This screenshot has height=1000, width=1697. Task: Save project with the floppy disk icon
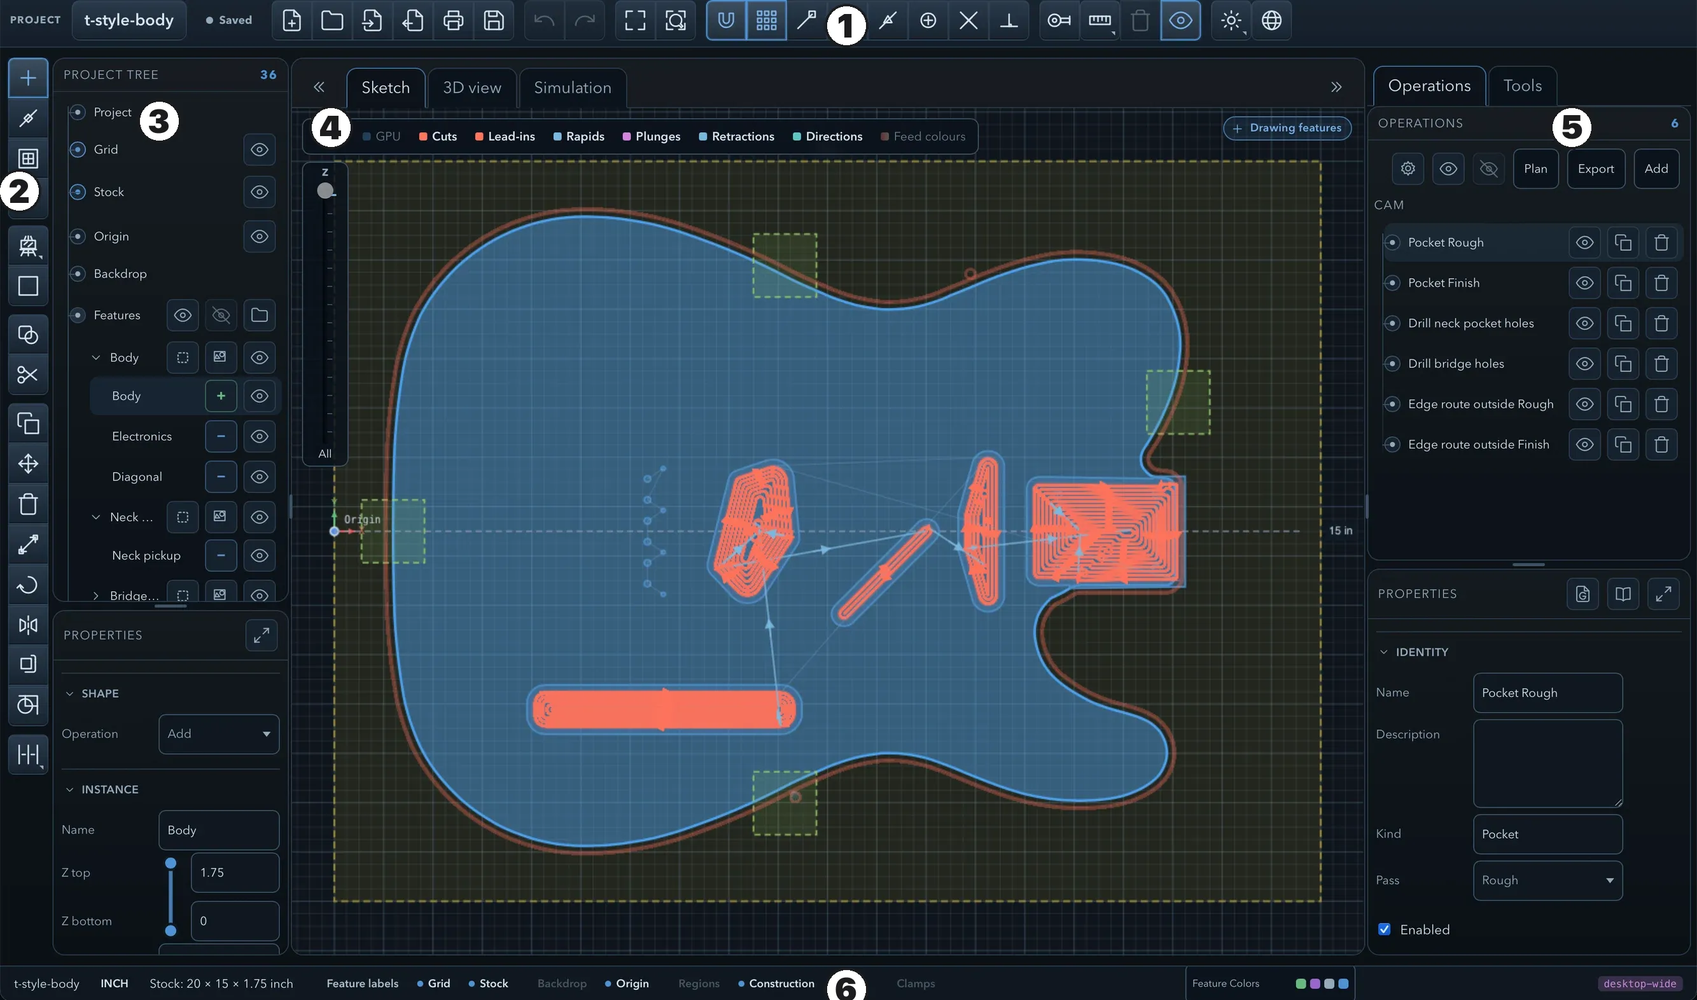493,20
